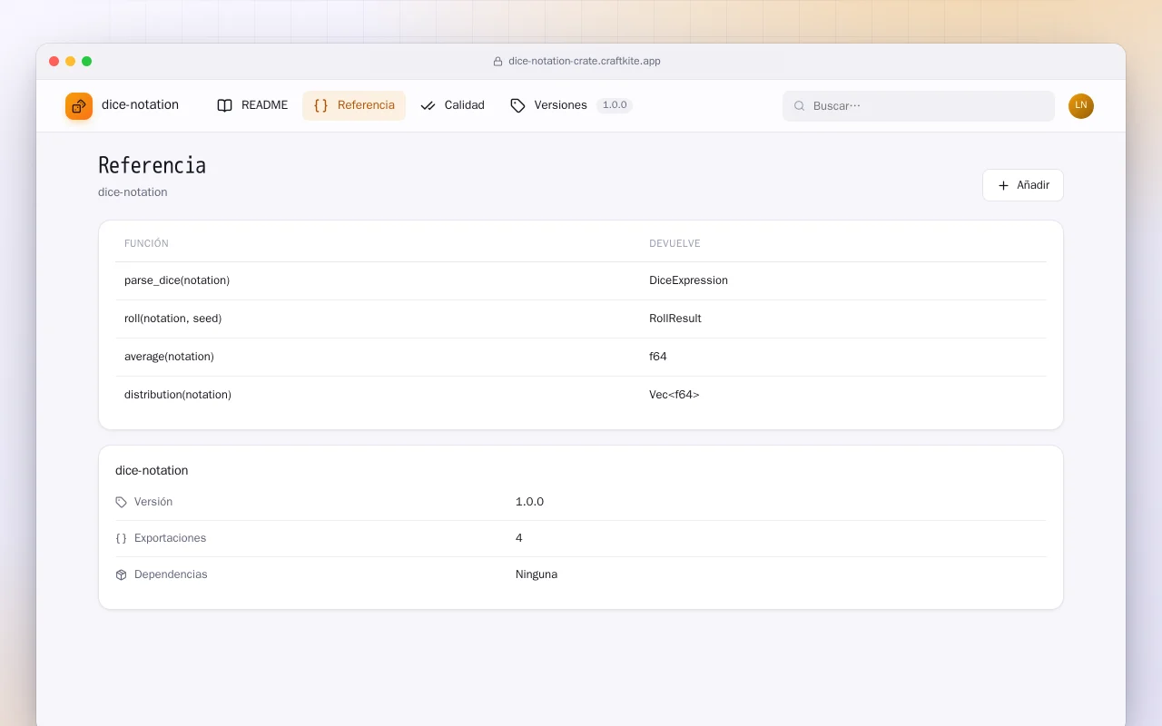Click the tag icon beside Versión
This screenshot has width=1162, height=726.
[x=122, y=502]
